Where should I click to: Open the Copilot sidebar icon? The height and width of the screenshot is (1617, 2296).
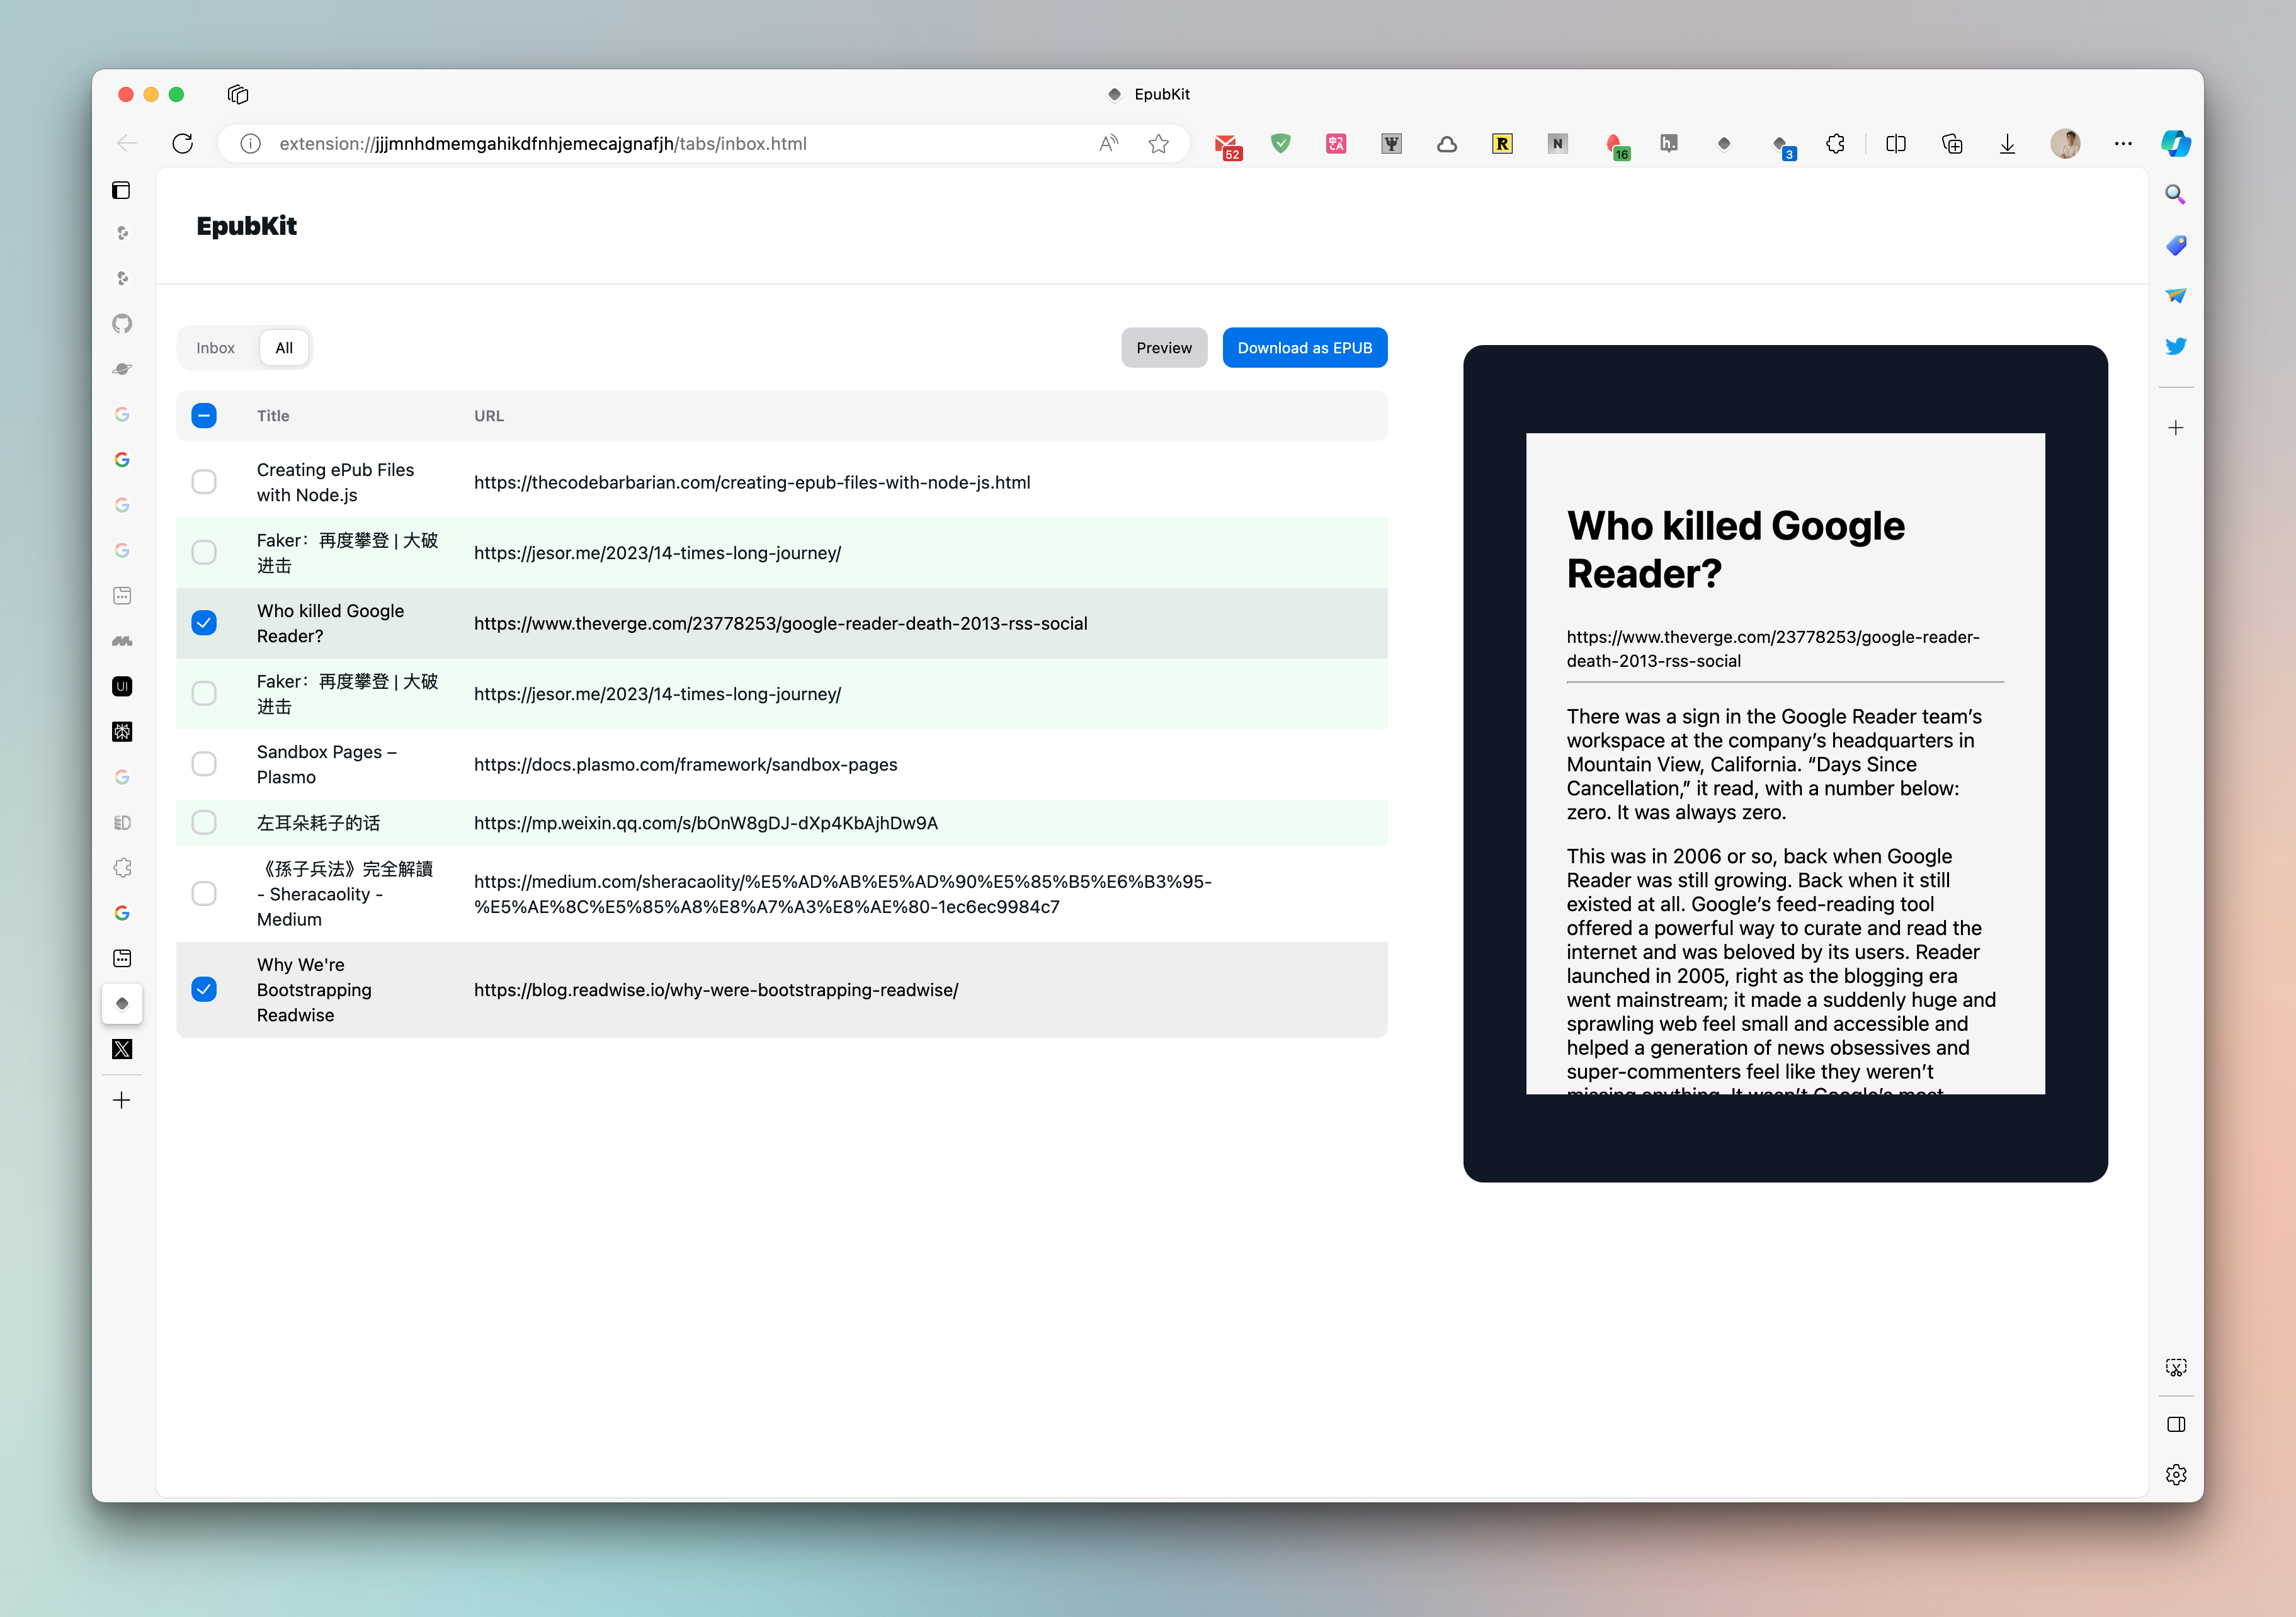(x=2175, y=143)
